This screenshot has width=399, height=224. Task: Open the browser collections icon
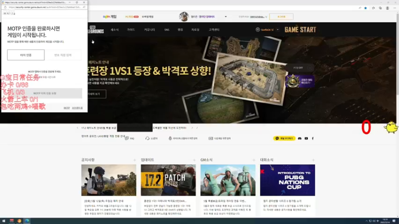click(x=380, y=8)
